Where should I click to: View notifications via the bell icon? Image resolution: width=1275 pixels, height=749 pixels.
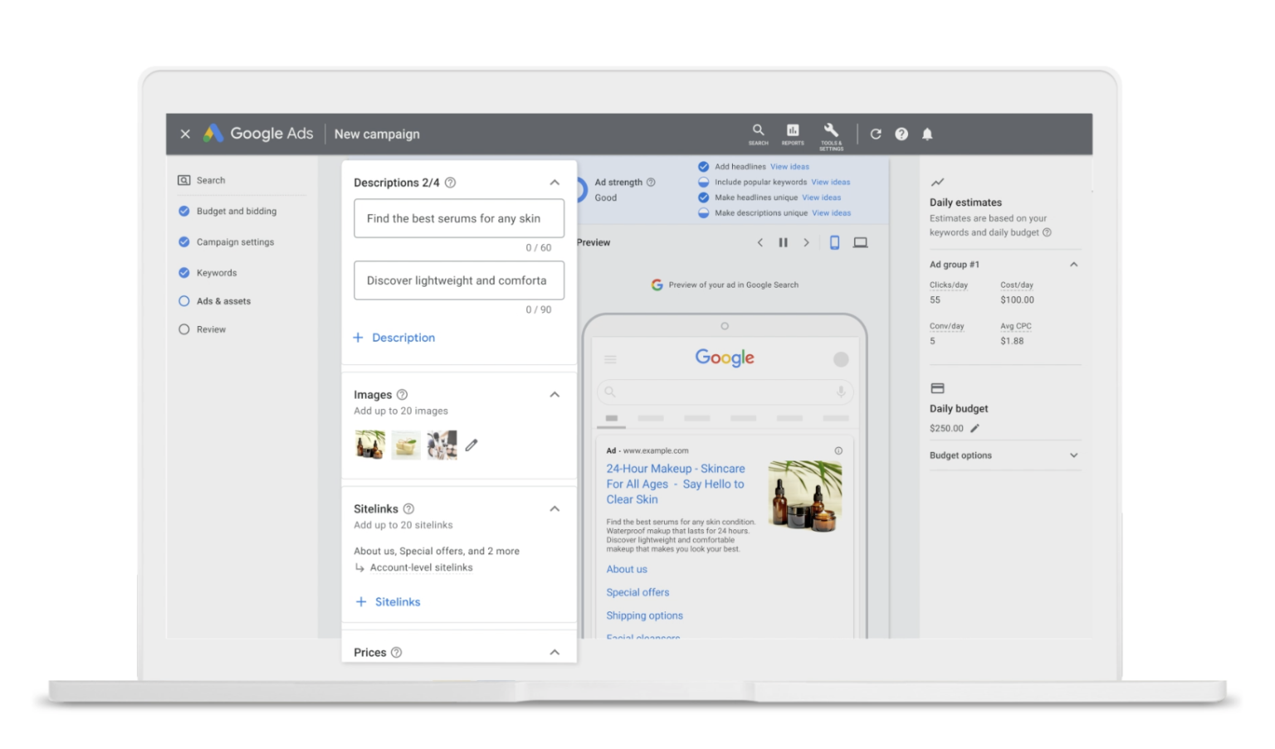point(927,134)
